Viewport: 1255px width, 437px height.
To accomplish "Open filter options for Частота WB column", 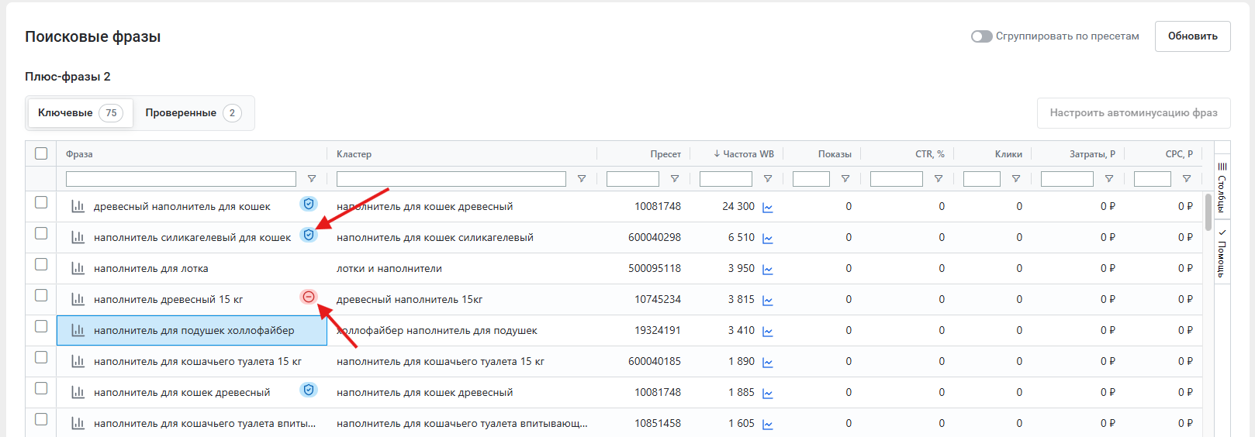I will point(768,179).
